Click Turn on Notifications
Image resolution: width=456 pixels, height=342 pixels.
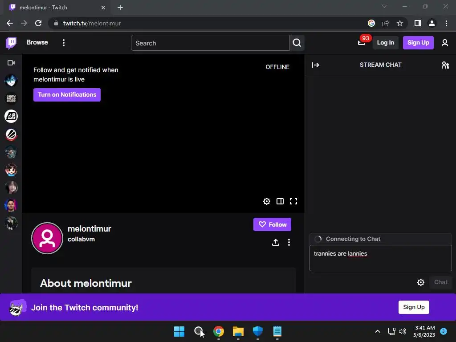pyautogui.click(x=67, y=95)
